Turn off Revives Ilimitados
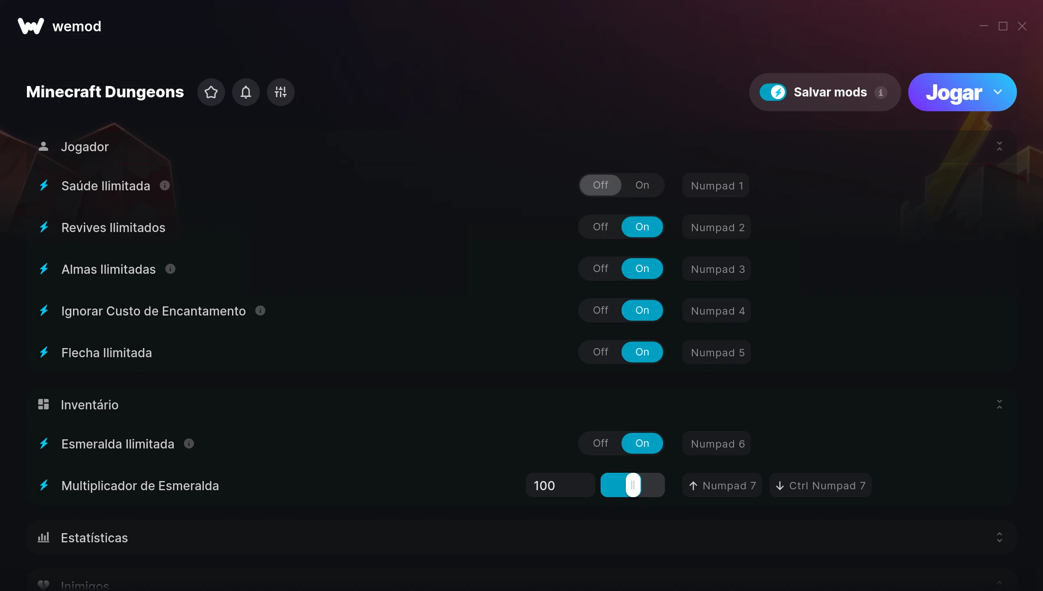The height and width of the screenshot is (591, 1043). (x=601, y=227)
